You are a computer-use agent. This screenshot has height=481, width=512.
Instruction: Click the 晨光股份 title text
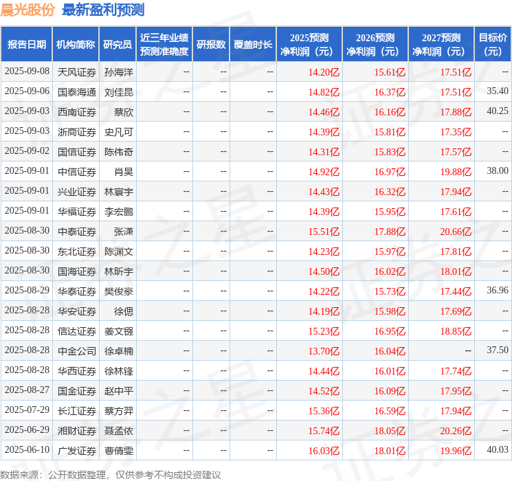tap(27, 10)
